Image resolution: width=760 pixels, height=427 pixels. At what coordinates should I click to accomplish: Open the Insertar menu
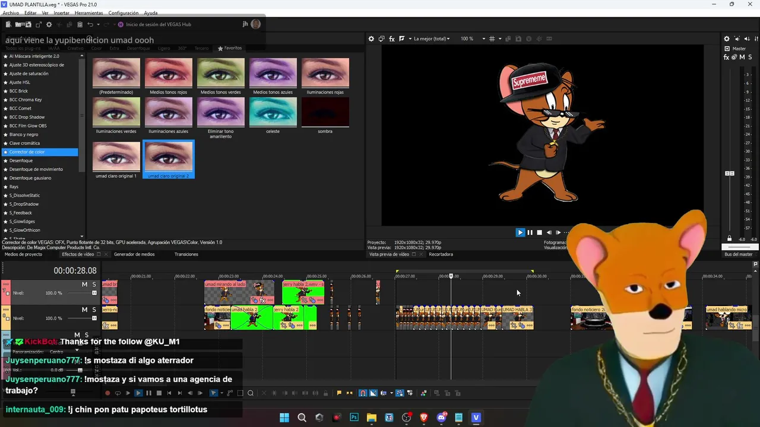pos(62,13)
